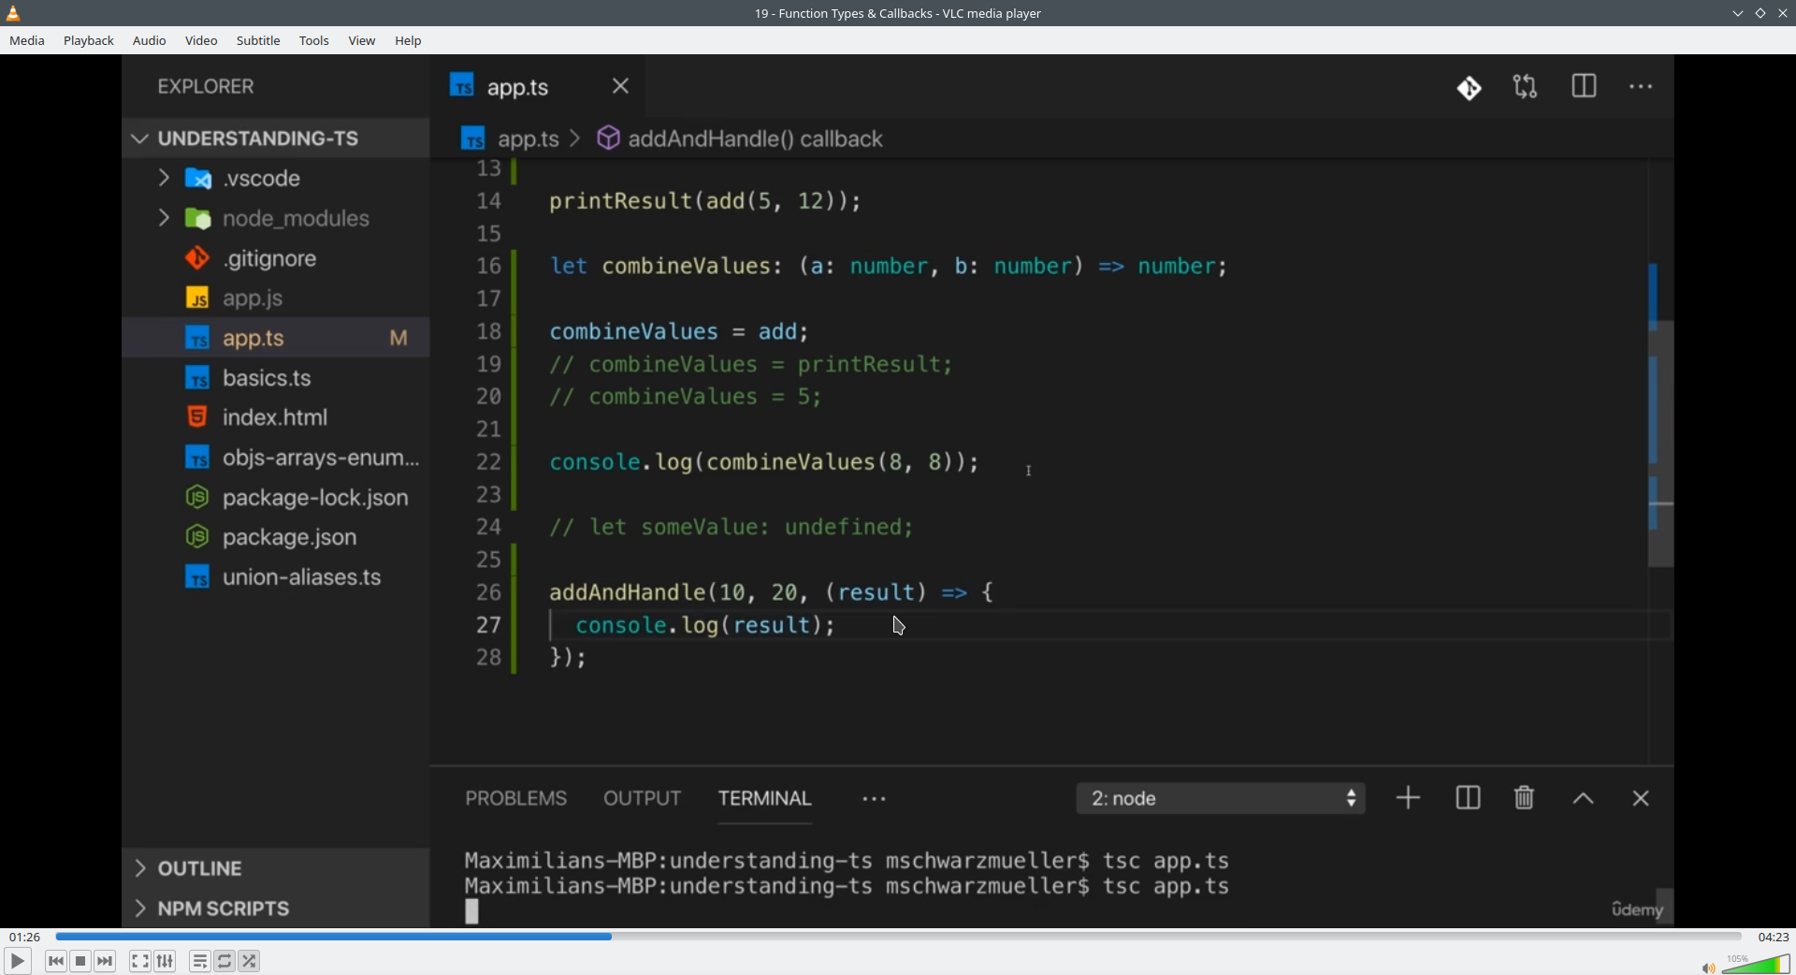Close the terminal panel
This screenshot has height=975, width=1796.
[1641, 798]
